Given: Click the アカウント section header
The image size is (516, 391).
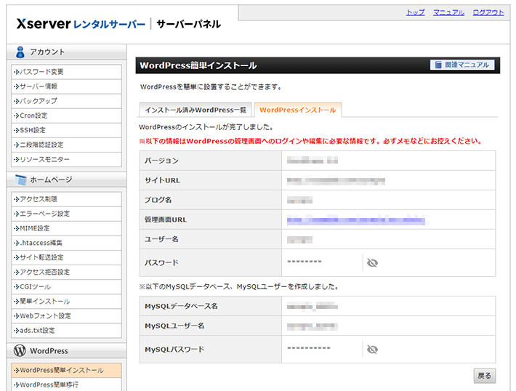Looking at the screenshot, I should 66,52.
